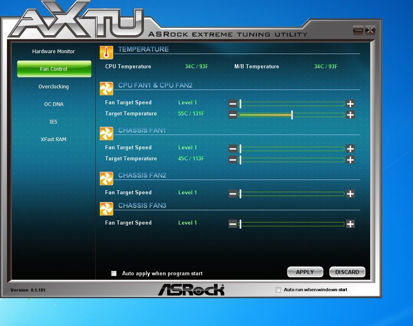
Task: Decrease CPU fan target speed with minus
Action: coord(233,103)
